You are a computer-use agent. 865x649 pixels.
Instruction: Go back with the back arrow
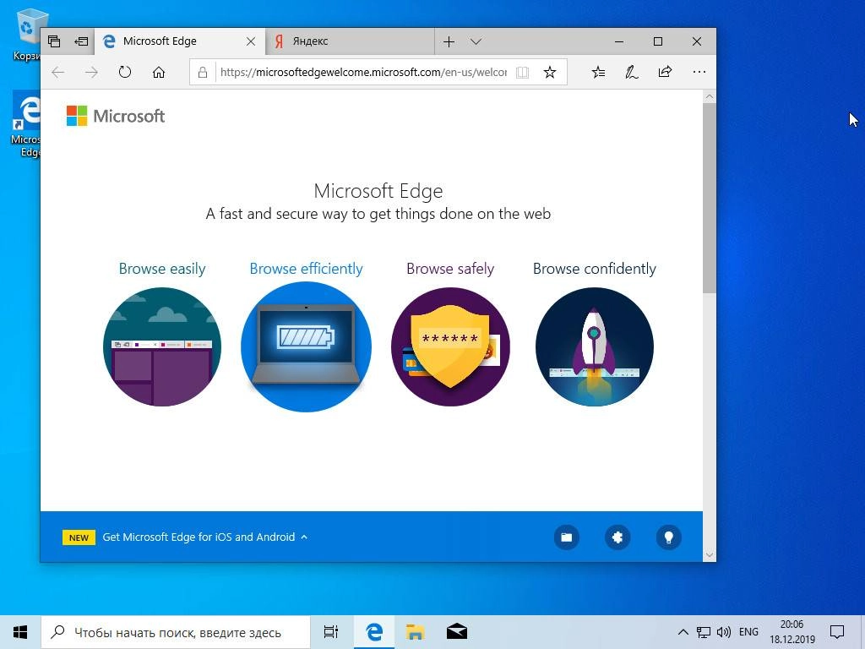click(58, 73)
